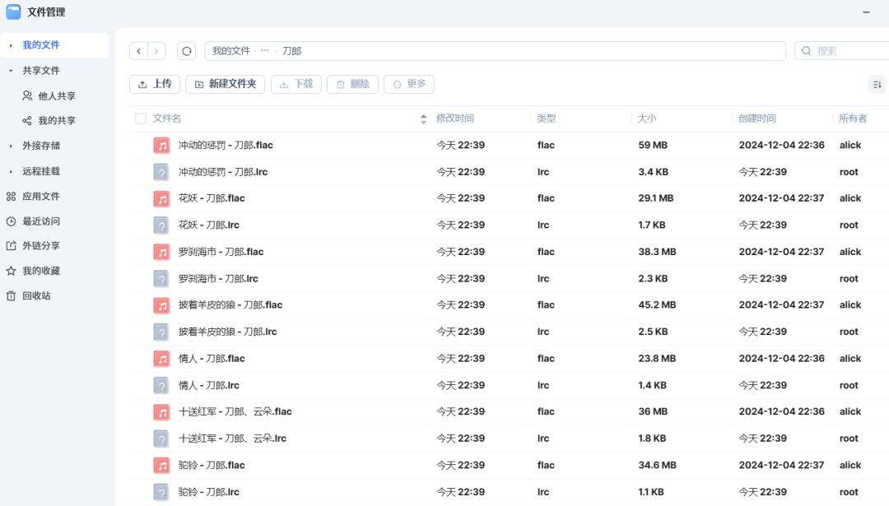
Task: Select 外接存储 in the sidebar
Action: (x=41, y=146)
